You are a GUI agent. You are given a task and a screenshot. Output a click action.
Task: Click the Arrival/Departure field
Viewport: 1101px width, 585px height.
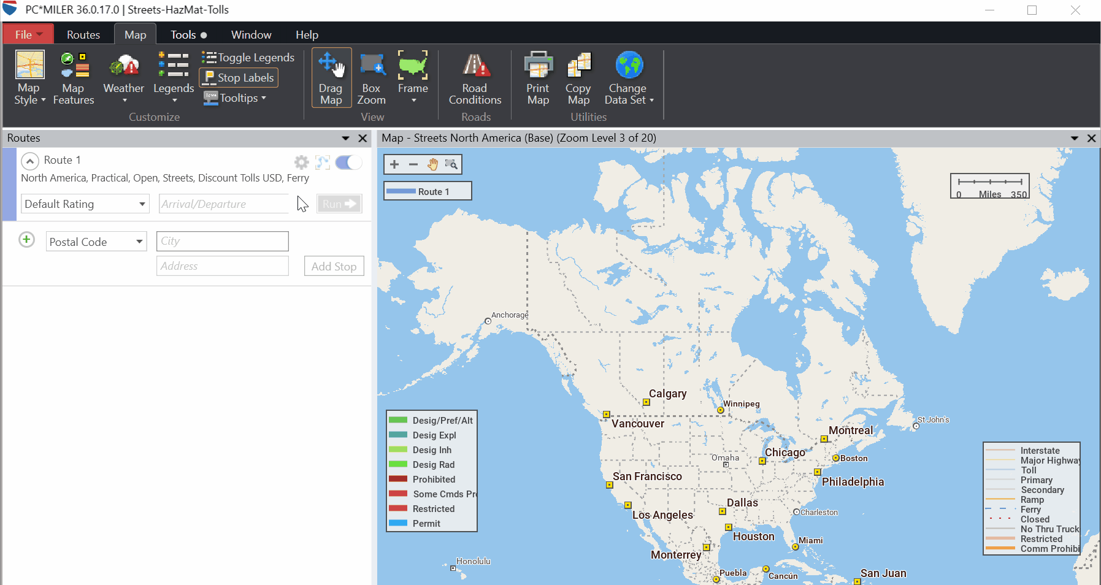pos(224,204)
